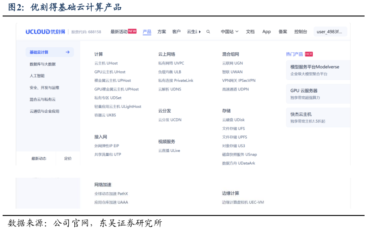Click the 存储 column heading

tap(226, 110)
